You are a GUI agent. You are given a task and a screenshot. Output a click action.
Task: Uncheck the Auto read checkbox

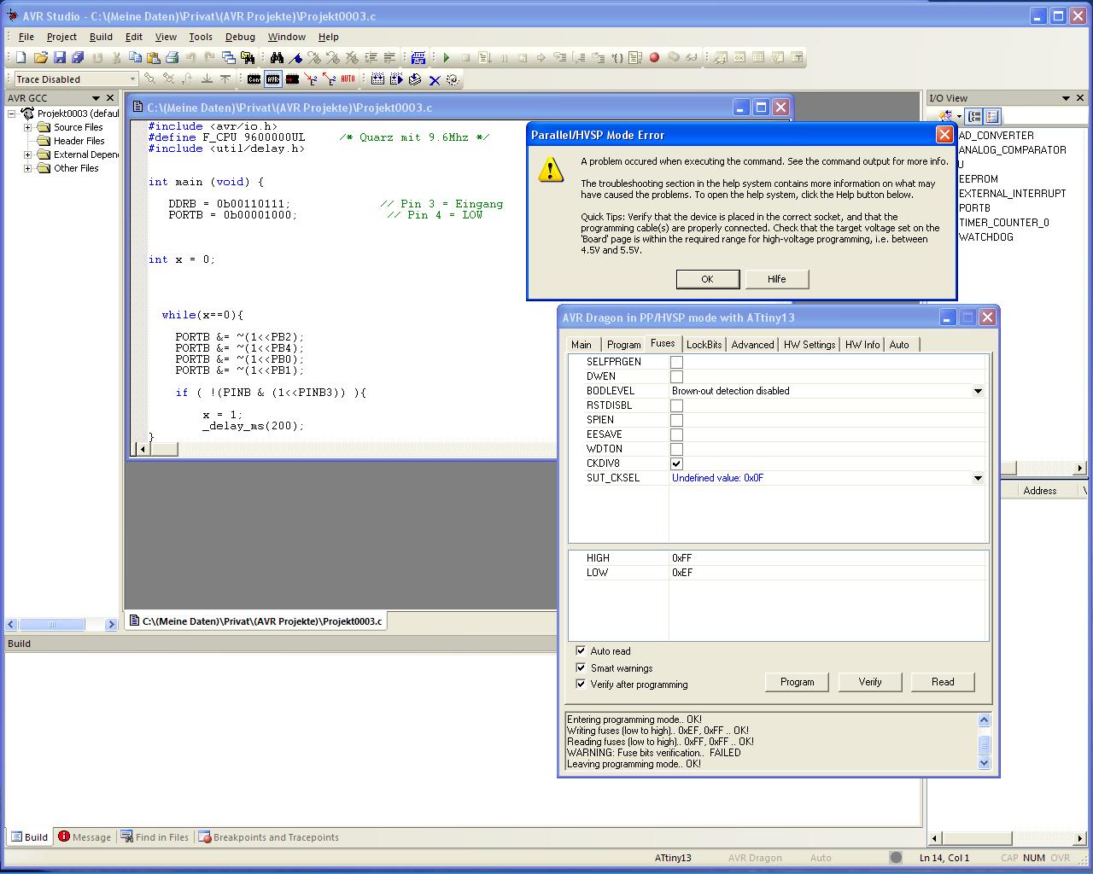click(x=581, y=650)
